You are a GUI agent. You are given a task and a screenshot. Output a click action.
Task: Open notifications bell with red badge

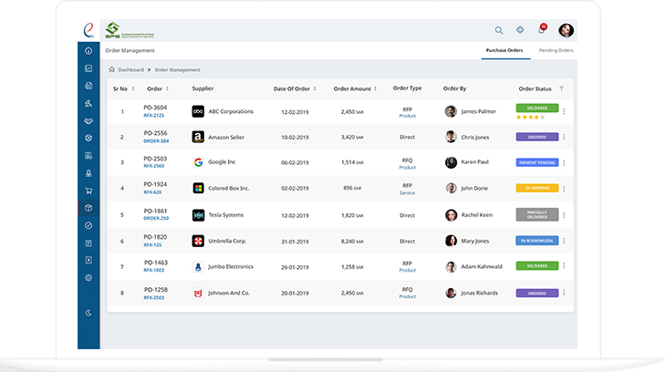[x=542, y=29]
